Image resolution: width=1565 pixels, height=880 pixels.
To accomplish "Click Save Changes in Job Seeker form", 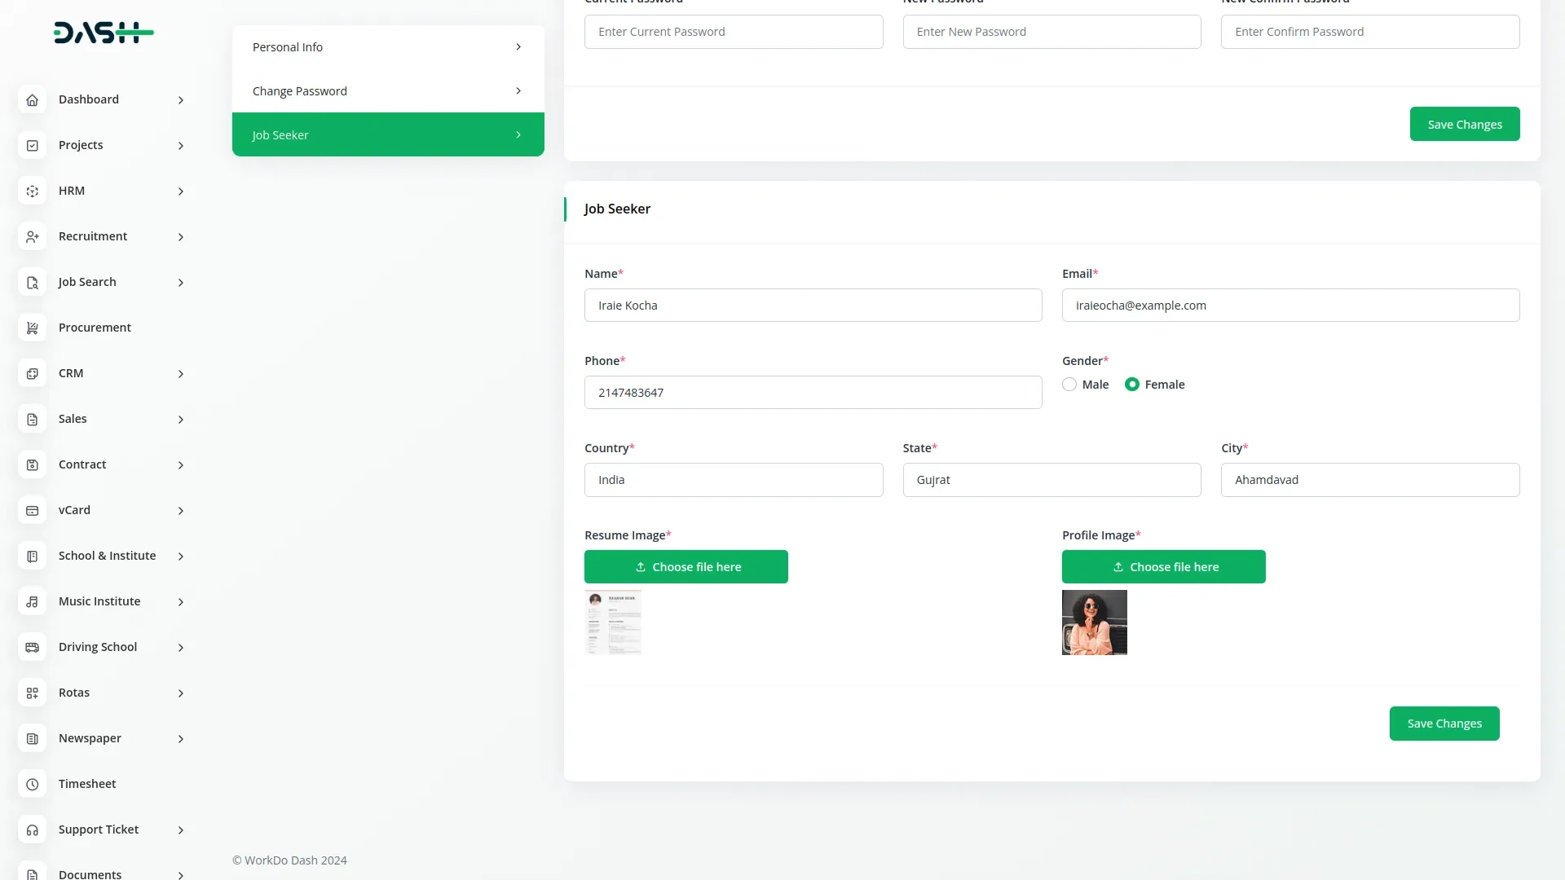I will [1444, 724].
